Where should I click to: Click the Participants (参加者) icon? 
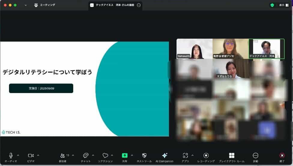pyautogui.click(x=62, y=156)
